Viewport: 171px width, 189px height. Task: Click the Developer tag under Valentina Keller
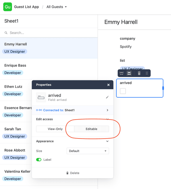[x=13, y=179]
